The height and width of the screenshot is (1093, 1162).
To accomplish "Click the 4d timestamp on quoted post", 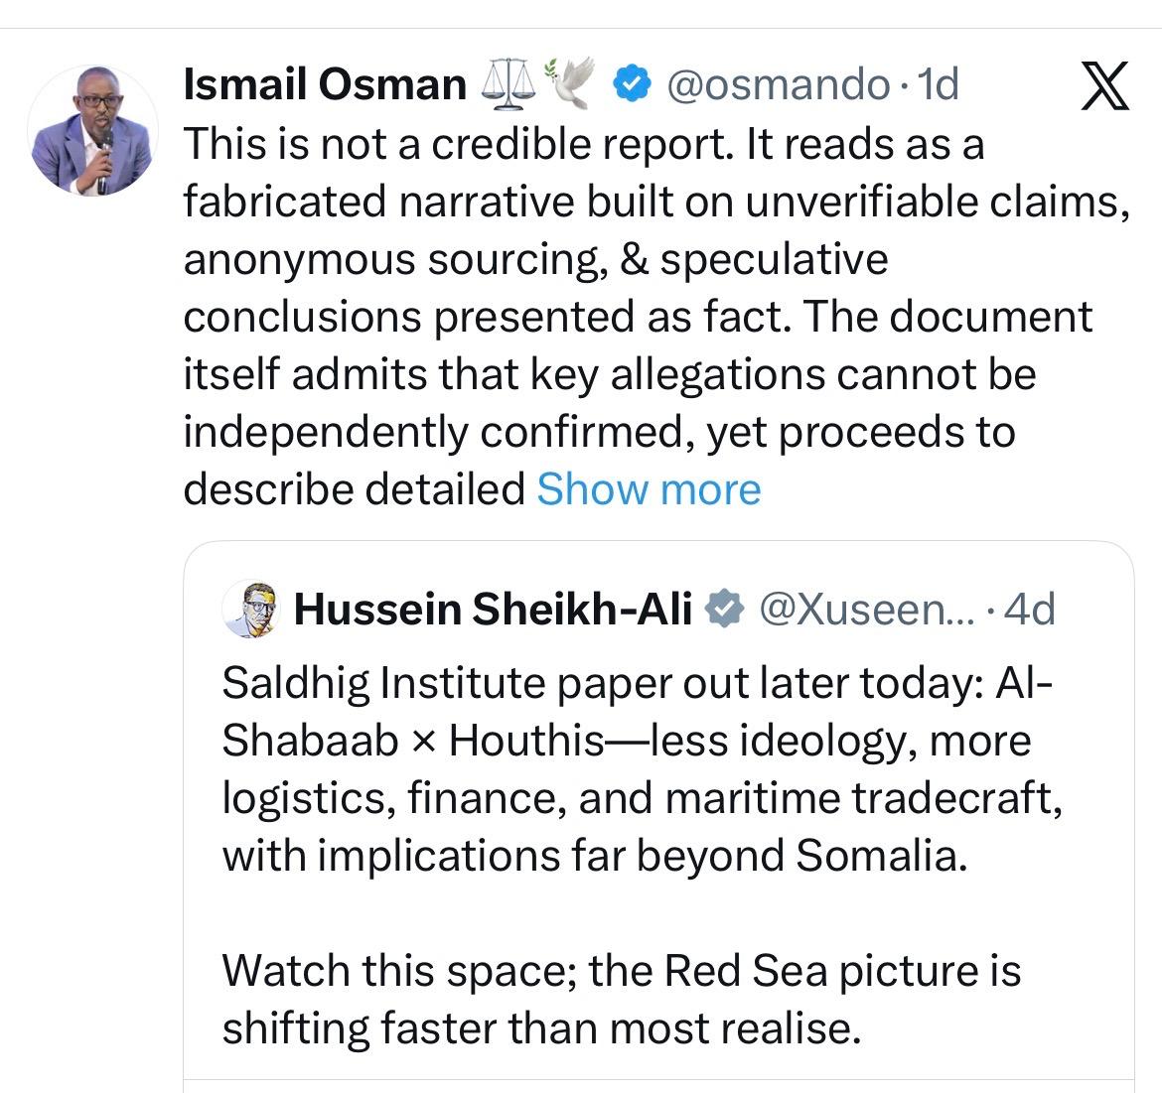I will pos(1029,609).
